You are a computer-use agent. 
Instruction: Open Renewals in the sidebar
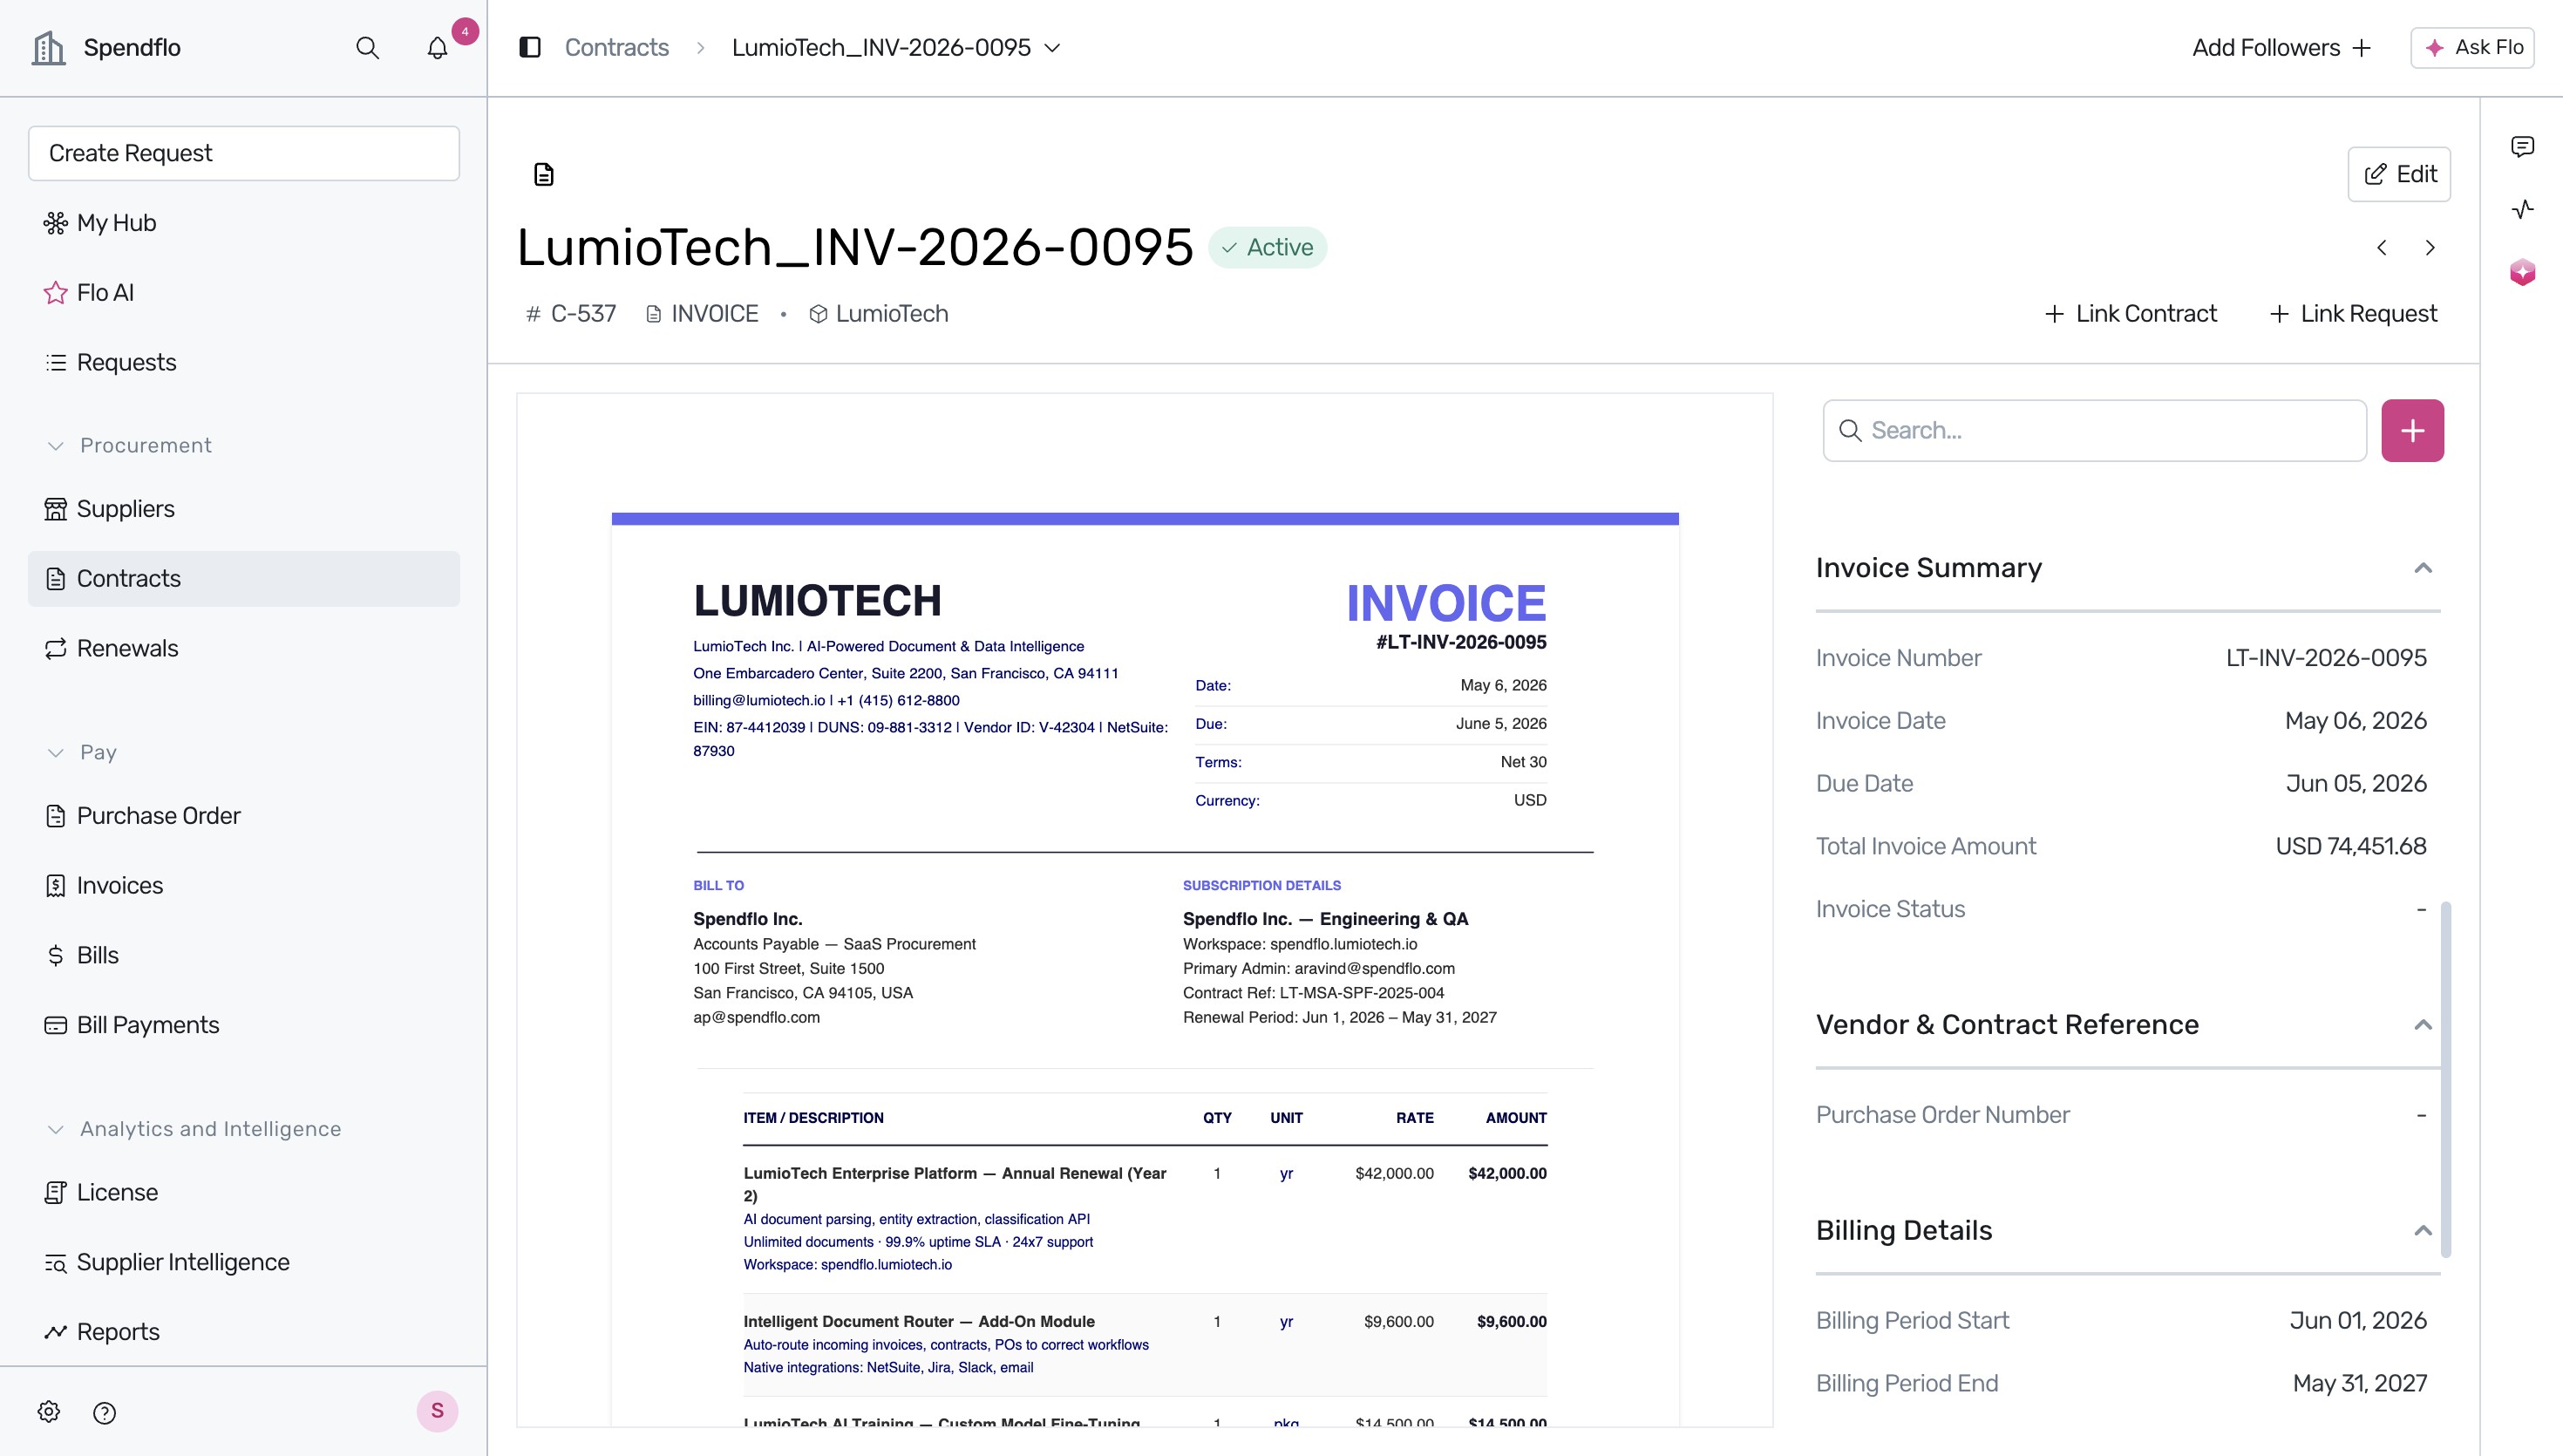tap(244, 648)
